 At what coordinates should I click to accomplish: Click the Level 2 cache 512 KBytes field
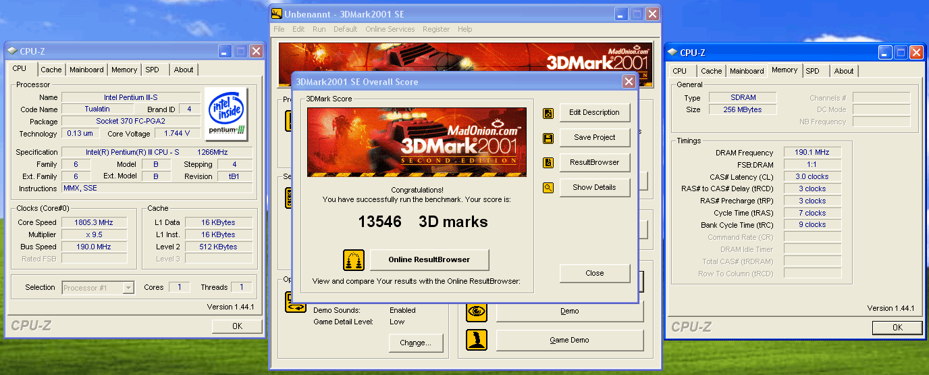click(219, 247)
